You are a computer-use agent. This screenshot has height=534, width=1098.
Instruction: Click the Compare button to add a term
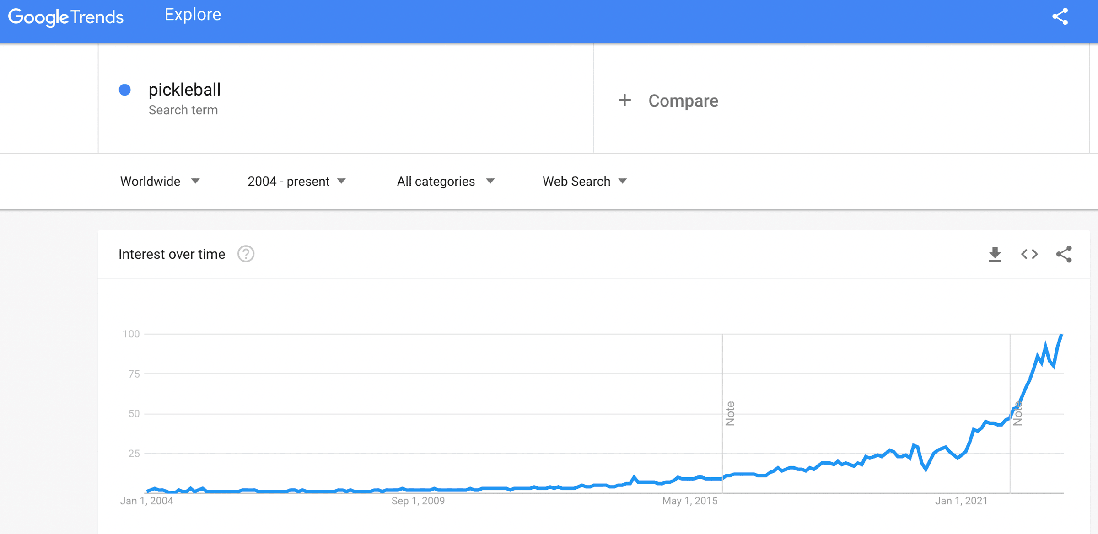coord(683,101)
